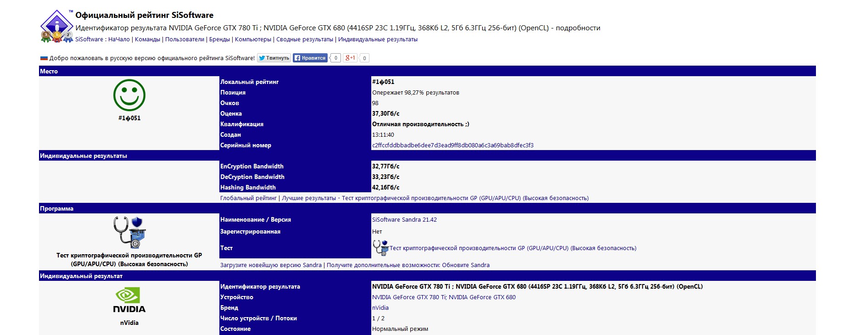Open the Начало navigation link
Screen dimensions: 860x335
click(119, 39)
